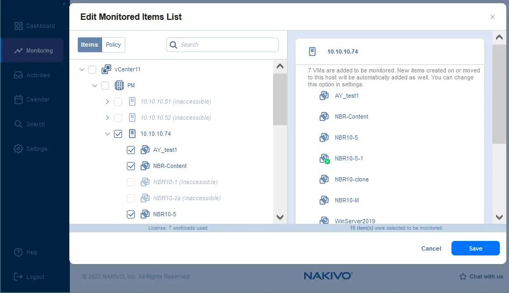This screenshot has height=293, width=509.
Task: Collapse the 10.10.10.74 host node
Action: [x=107, y=134]
